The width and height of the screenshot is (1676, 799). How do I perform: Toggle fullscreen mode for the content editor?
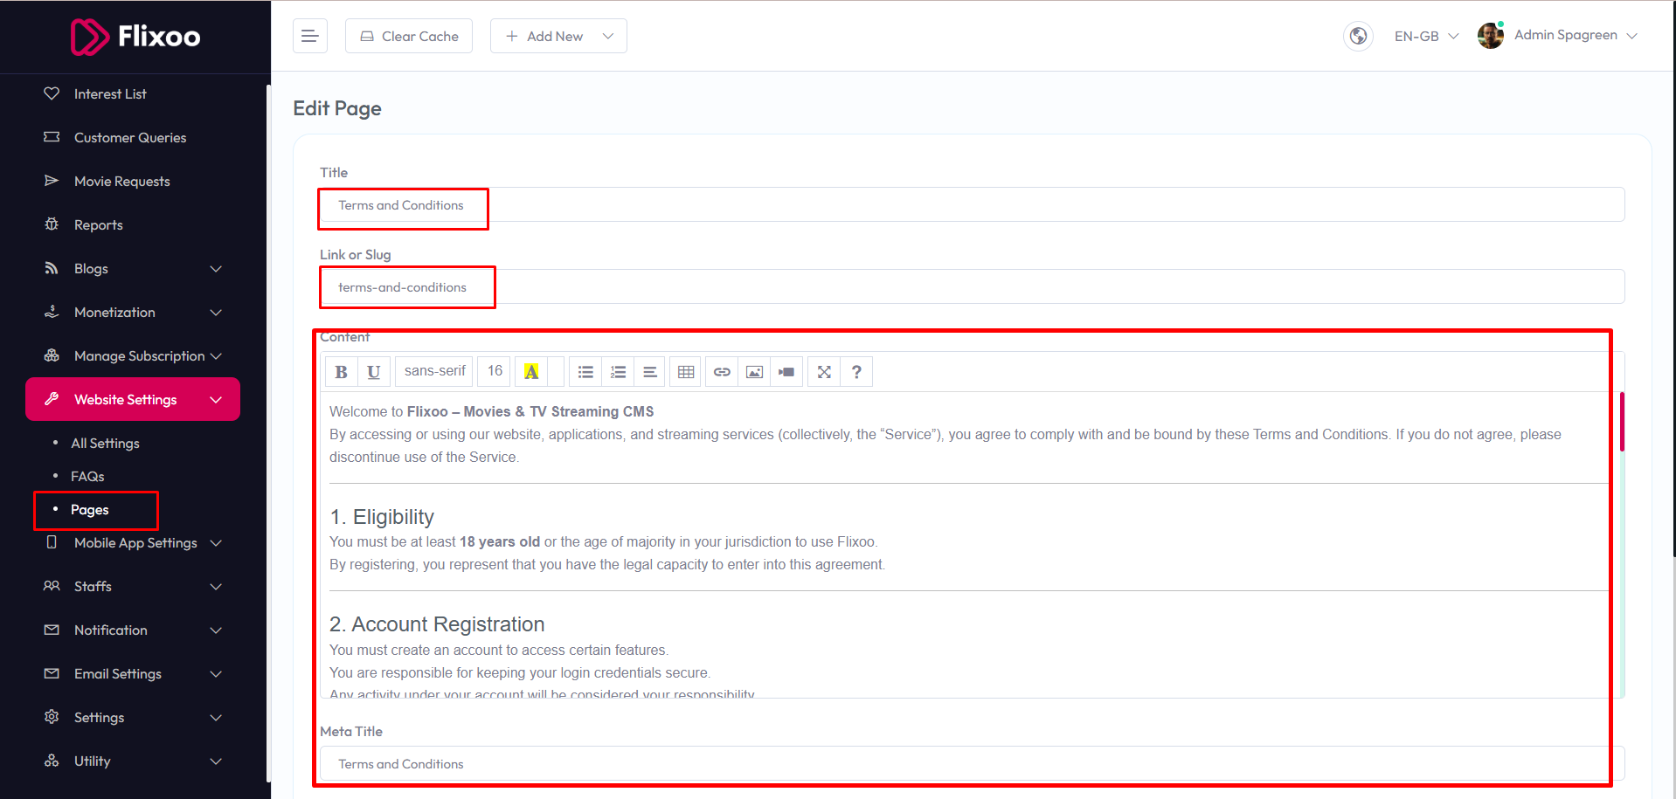click(x=823, y=372)
